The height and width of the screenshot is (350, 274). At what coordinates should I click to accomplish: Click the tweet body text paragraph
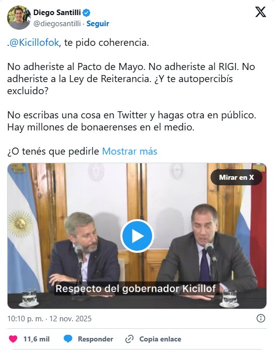point(132,97)
